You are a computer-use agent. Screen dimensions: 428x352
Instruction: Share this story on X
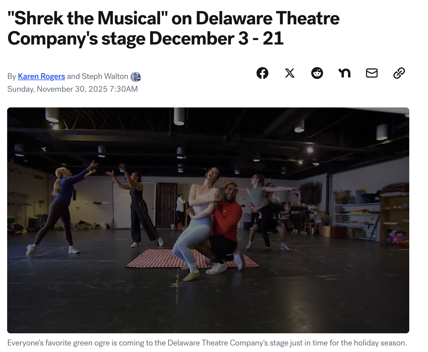290,73
